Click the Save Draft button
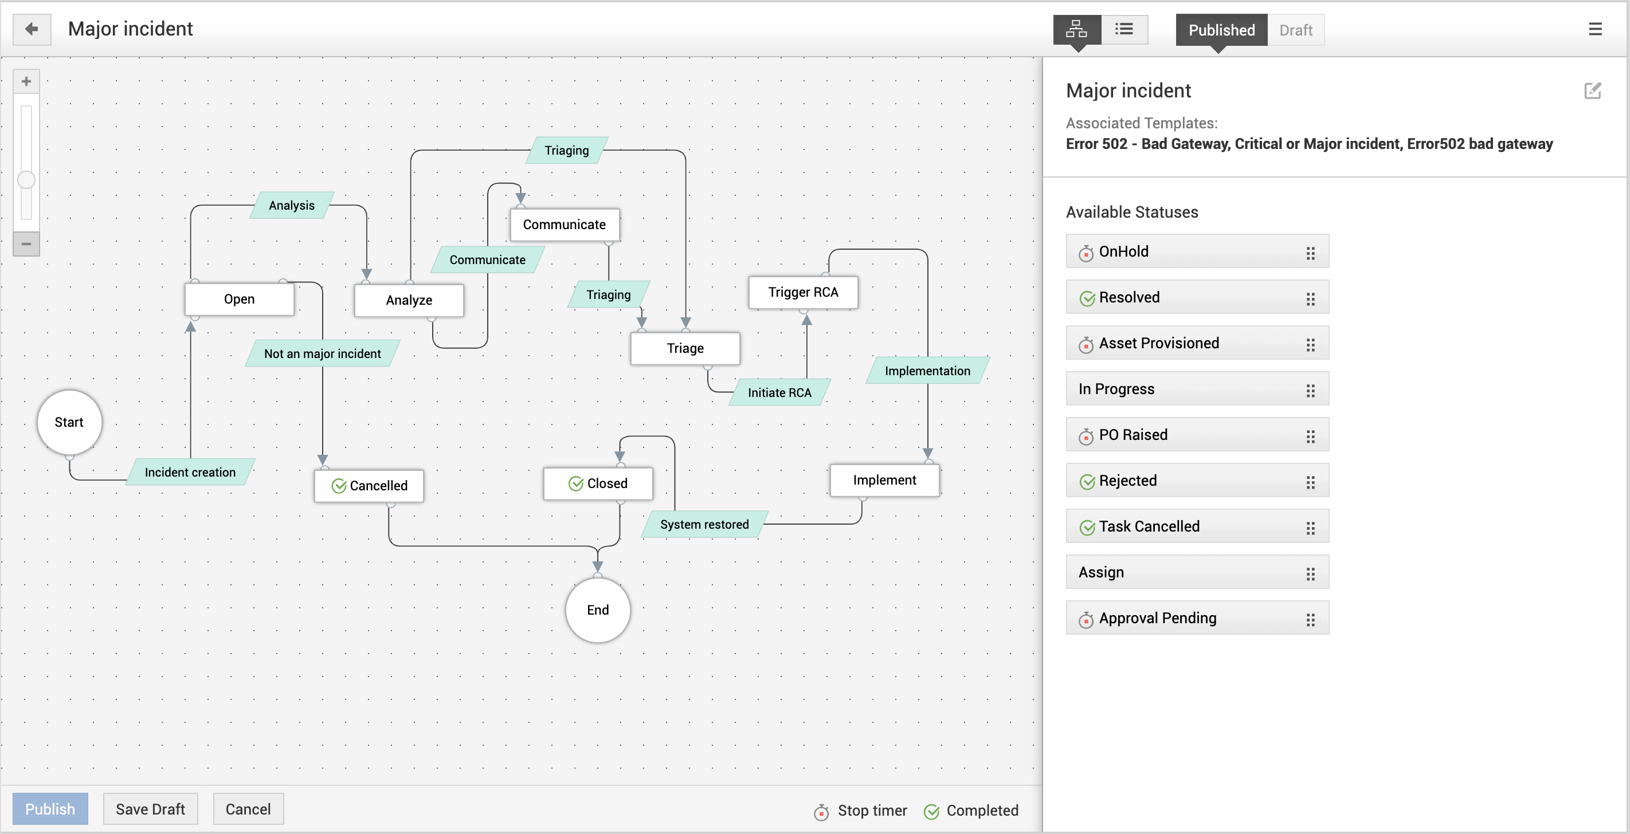 [x=150, y=809]
